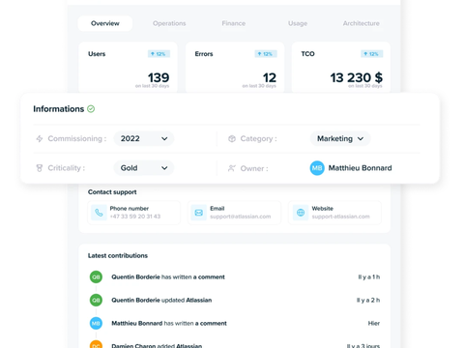464x348 pixels.
Task: Click the envelope Email icon
Action: point(199,213)
